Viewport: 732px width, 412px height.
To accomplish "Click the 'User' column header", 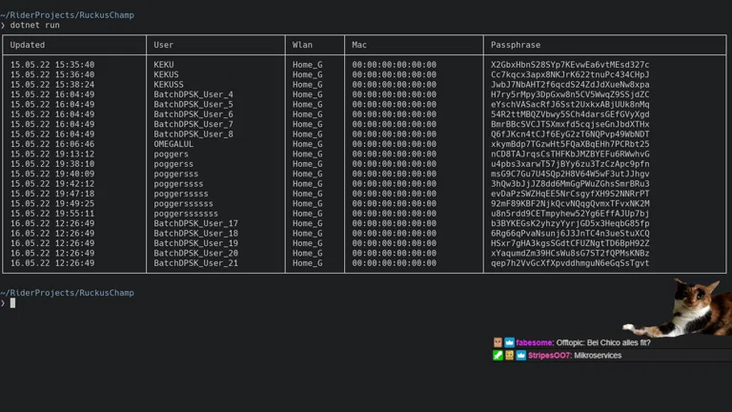I will (163, 45).
